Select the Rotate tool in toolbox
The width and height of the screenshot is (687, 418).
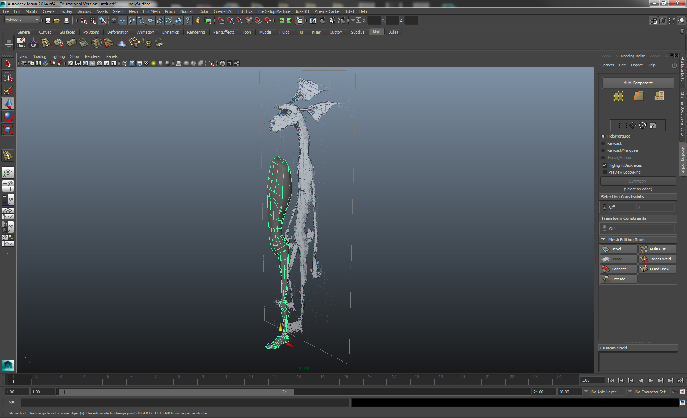pyautogui.click(x=8, y=116)
